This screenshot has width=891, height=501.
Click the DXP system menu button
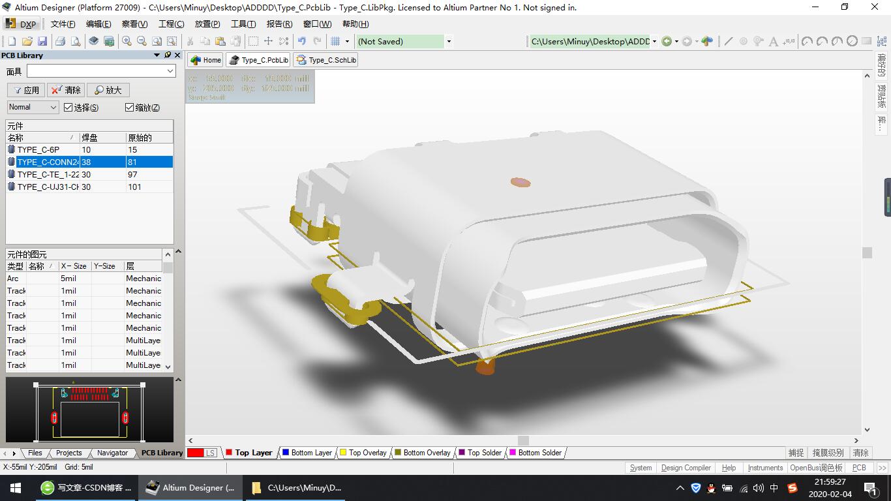point(22,24)
